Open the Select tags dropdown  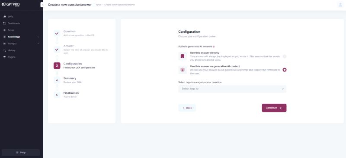[232, 89]
